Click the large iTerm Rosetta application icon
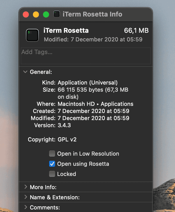Image resolution: width=175 pixels, height=212 pixels. click(x=32, y=35)
